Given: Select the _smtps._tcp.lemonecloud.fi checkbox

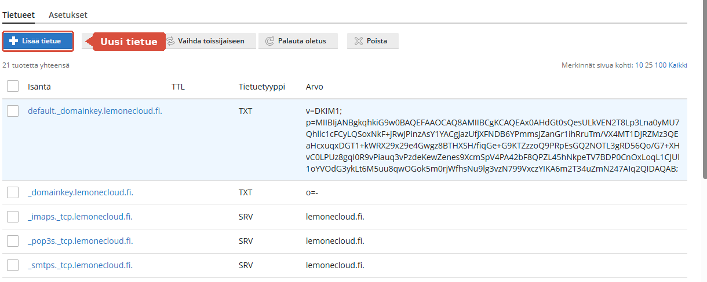Looking at the screenshot, I should pyautogui.click(x=13, y=265).
